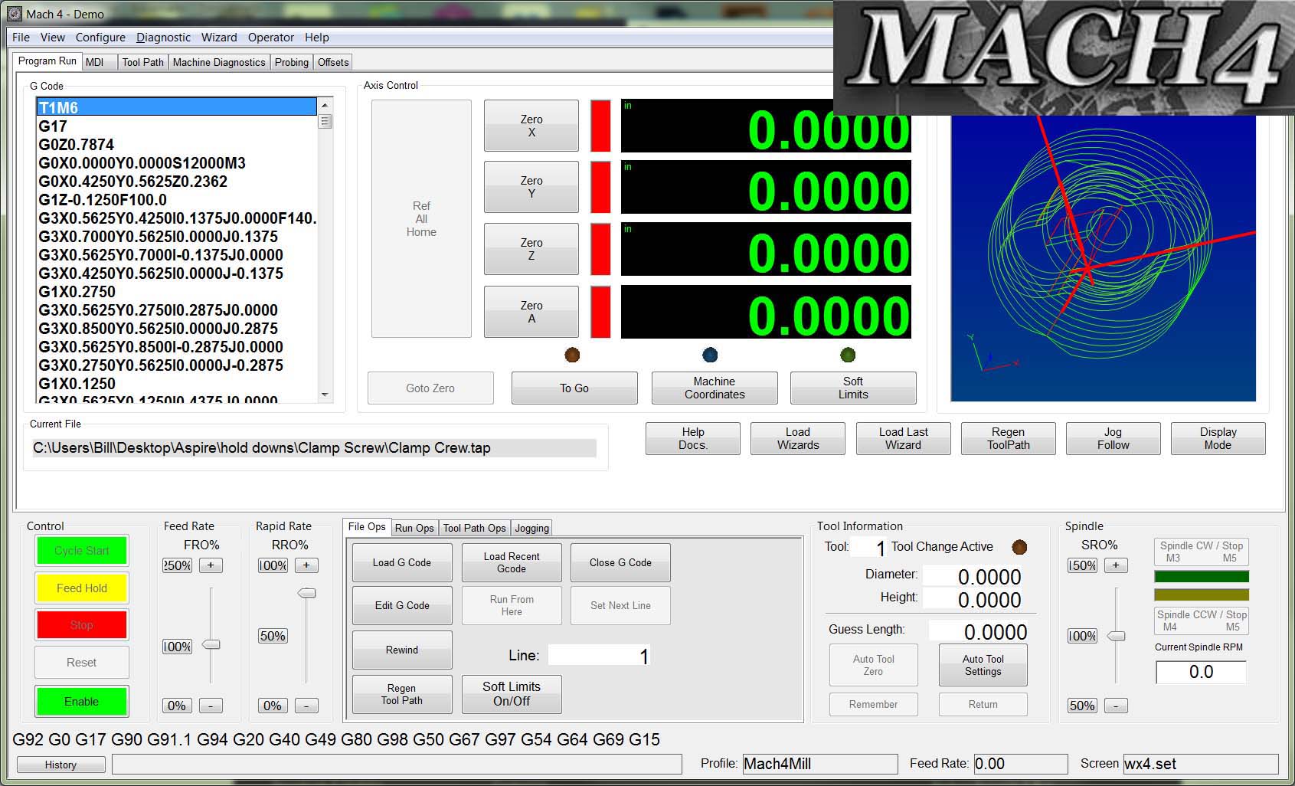Click the Rewind button

pos(402,650)
